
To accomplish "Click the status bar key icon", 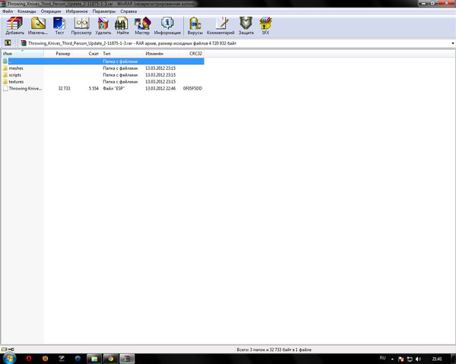I will click(11, 350).
